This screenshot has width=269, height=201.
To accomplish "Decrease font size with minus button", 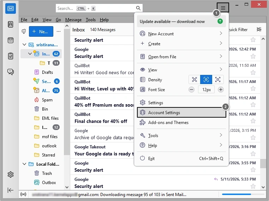I will 191,90.
